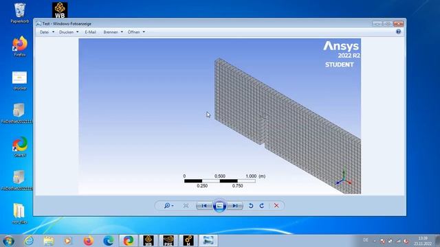Switch to Photo Viewer taskbar button
Viewport: 440px width, 247px height.
[208, 241]
